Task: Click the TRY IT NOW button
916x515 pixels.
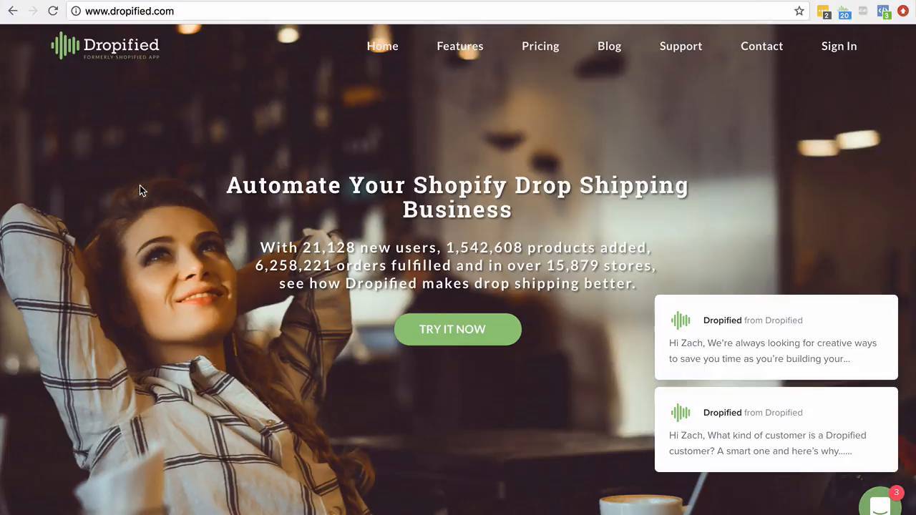Action: 457,329
